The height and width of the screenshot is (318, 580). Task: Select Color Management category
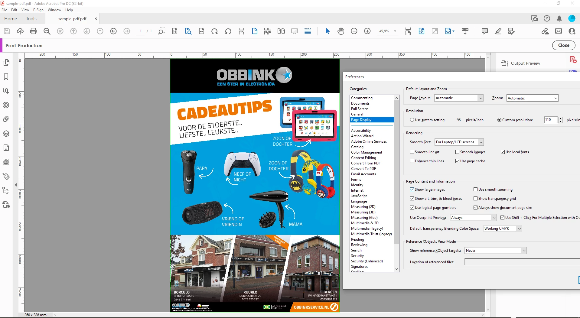[367, 152]
